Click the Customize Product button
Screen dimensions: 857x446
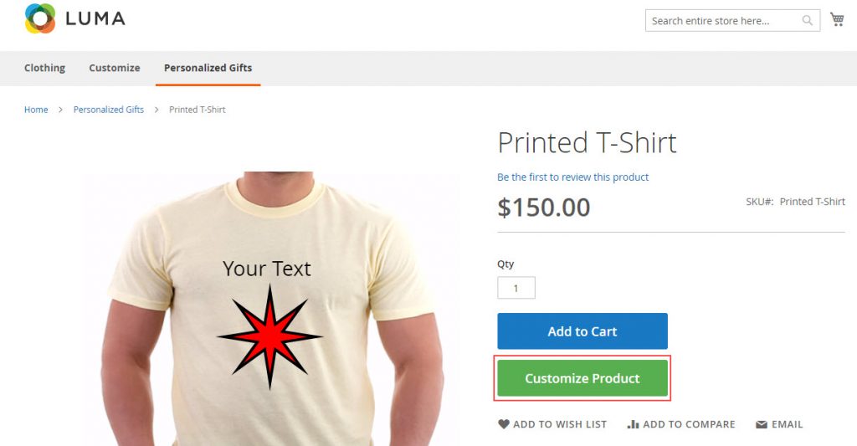pyautogui.click(x=582, y=378)
